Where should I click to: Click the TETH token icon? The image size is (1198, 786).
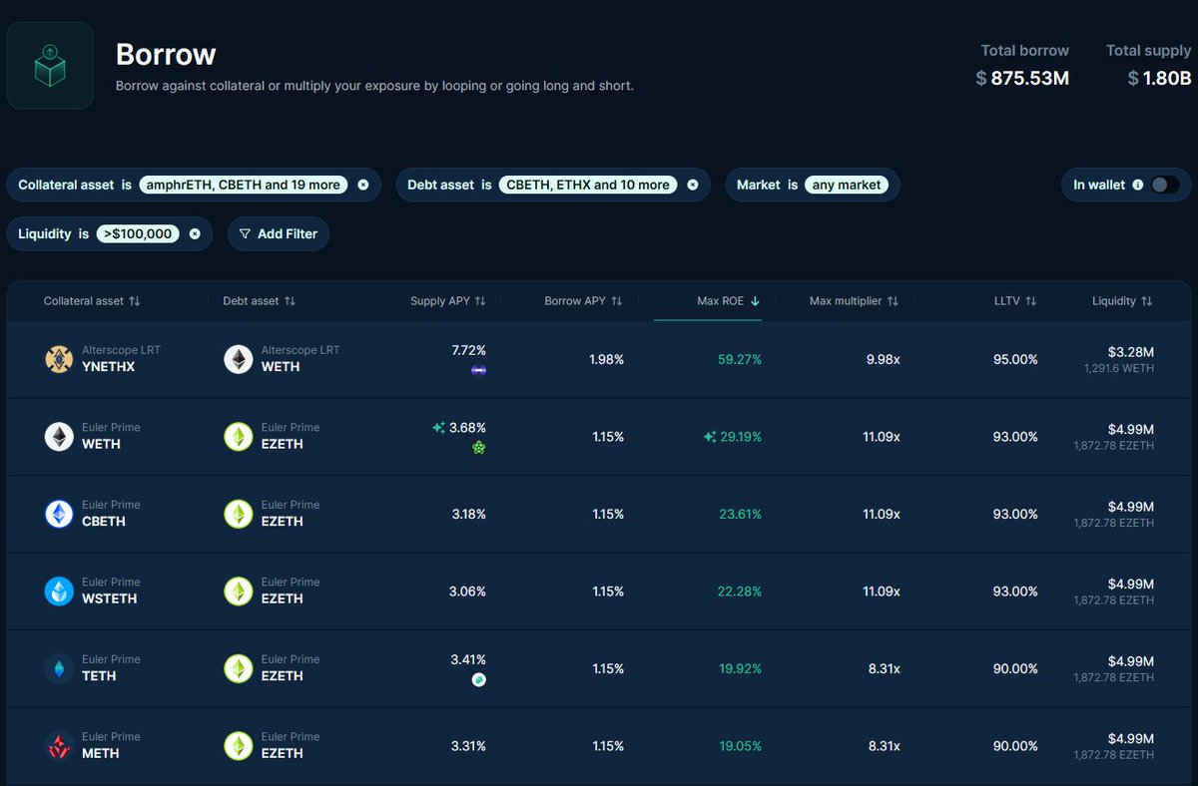point(59,668)
